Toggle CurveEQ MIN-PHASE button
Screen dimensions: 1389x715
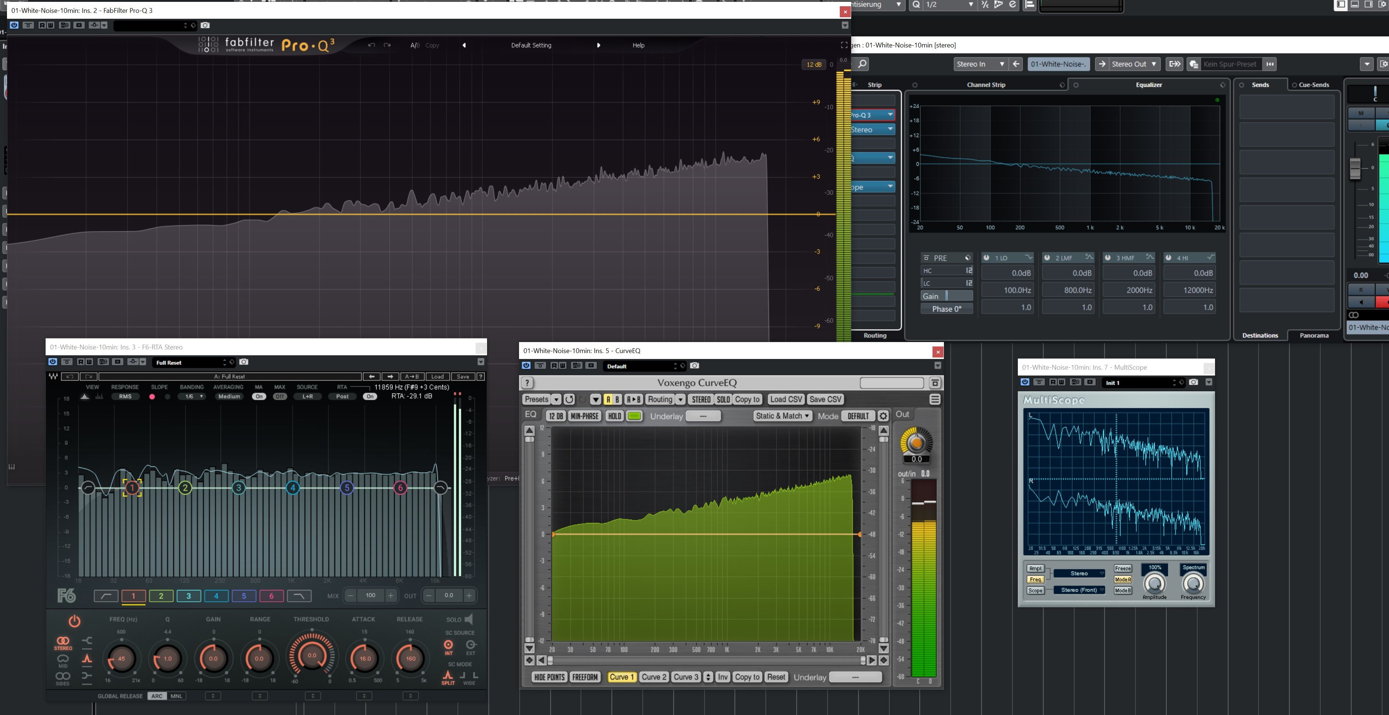click(585, 416)
